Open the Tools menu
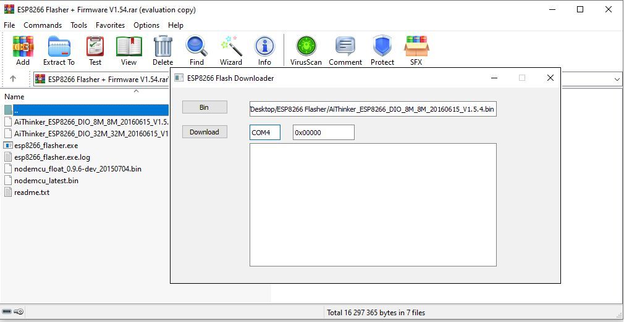624x322 pixels. (x=79, y=25)
